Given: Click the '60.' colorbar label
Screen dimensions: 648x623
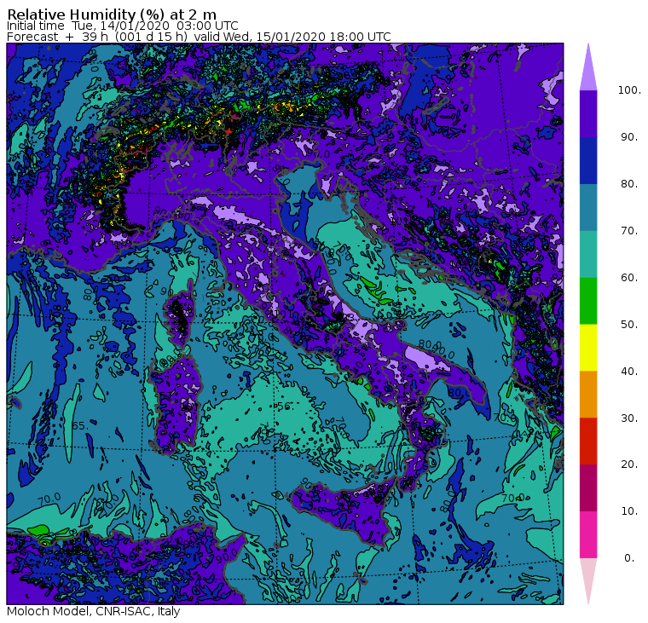Looking at the screenshot, I should point(629,277).
